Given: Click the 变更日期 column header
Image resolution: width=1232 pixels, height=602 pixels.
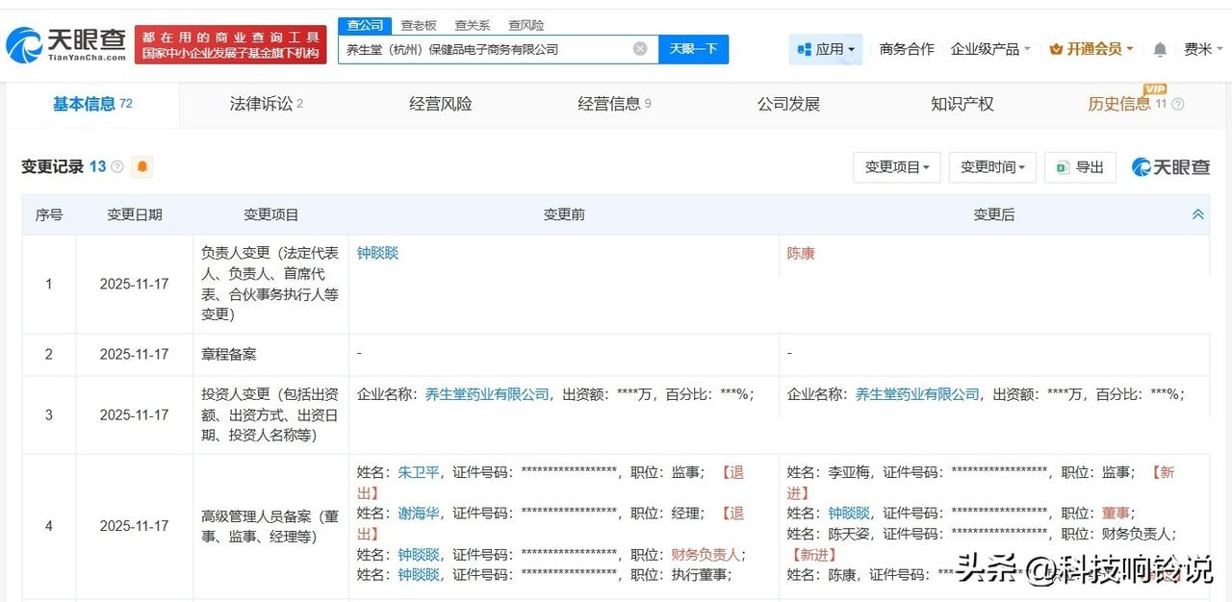Looking at the screenshot, I should click(135, 214).
